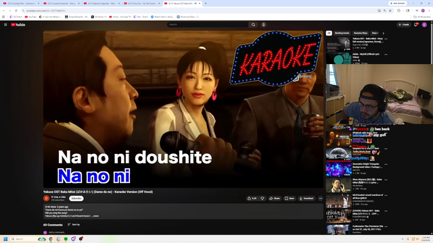Open the Chrome extensions puzzle icon
This screenshot has width=433, height=243.
point(398,11)
